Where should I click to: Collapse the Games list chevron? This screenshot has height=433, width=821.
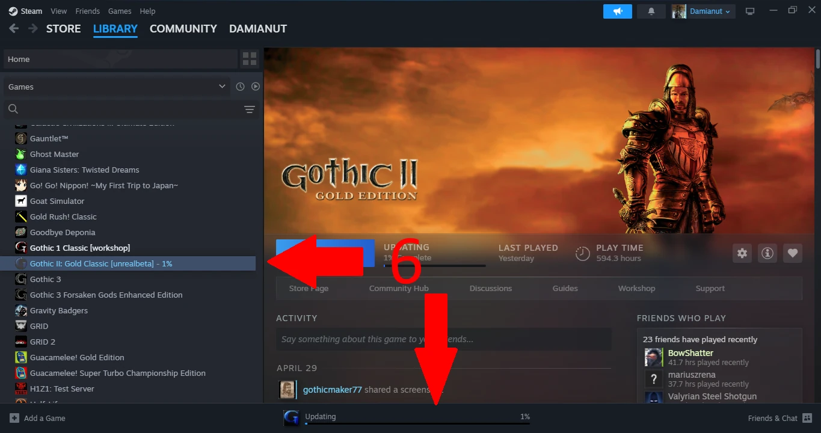pos(222,87)
